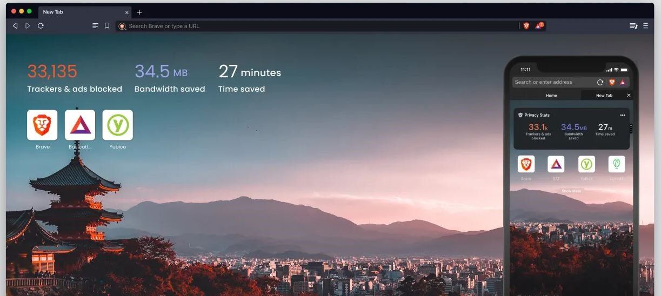Go back using the back arrow
Viewport: 661px width, 296px height.
point(15,26)
